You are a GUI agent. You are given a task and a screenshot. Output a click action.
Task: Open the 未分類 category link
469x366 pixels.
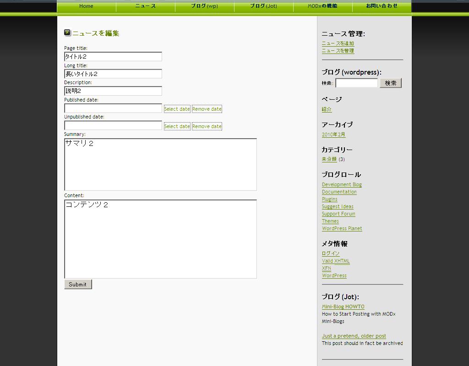tap(329, 159)
